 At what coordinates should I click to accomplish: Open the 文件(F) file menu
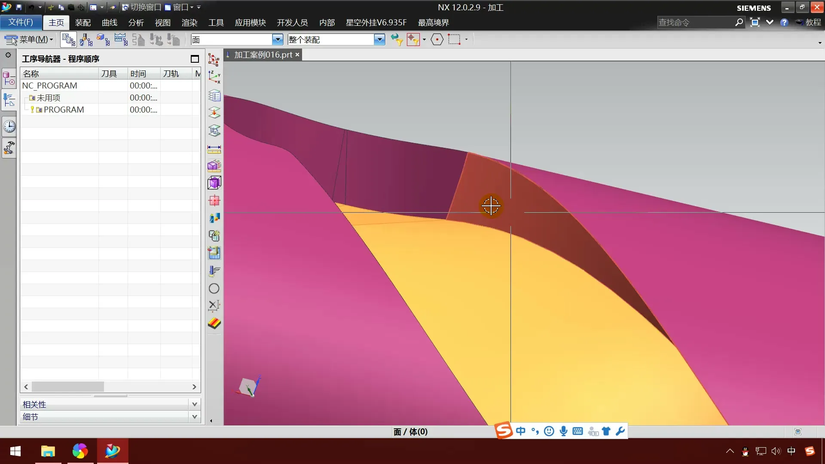tap(21, 22)
